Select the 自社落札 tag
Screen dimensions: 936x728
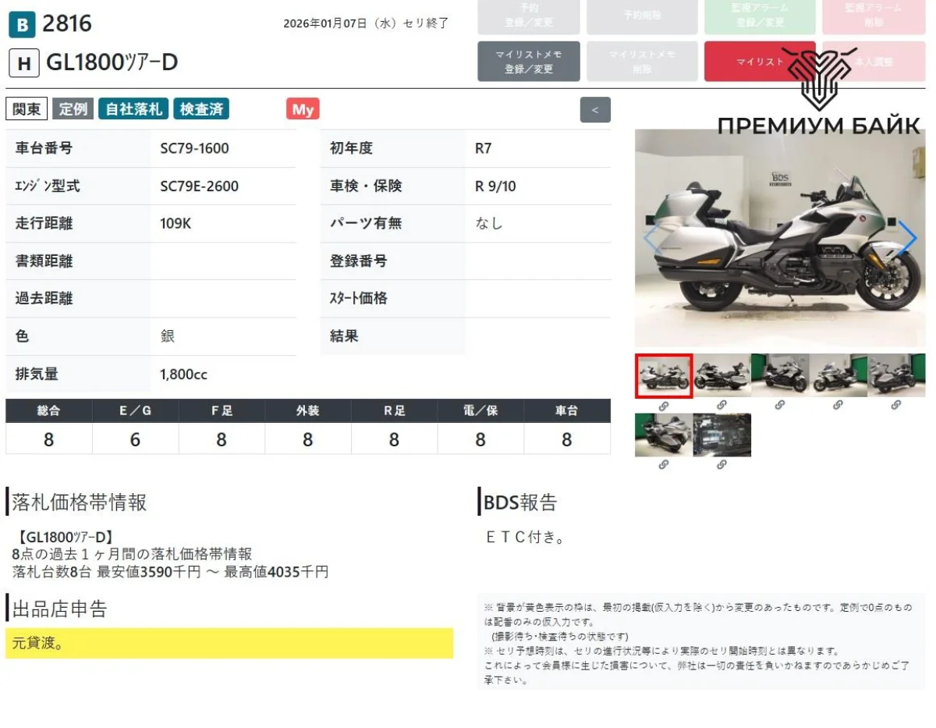tap(133, 109)
